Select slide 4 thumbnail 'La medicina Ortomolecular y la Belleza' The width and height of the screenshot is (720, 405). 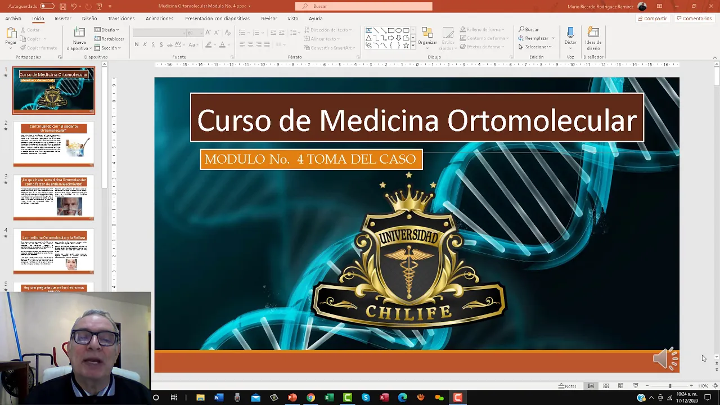pyautogui.click(x=53, y=251)
